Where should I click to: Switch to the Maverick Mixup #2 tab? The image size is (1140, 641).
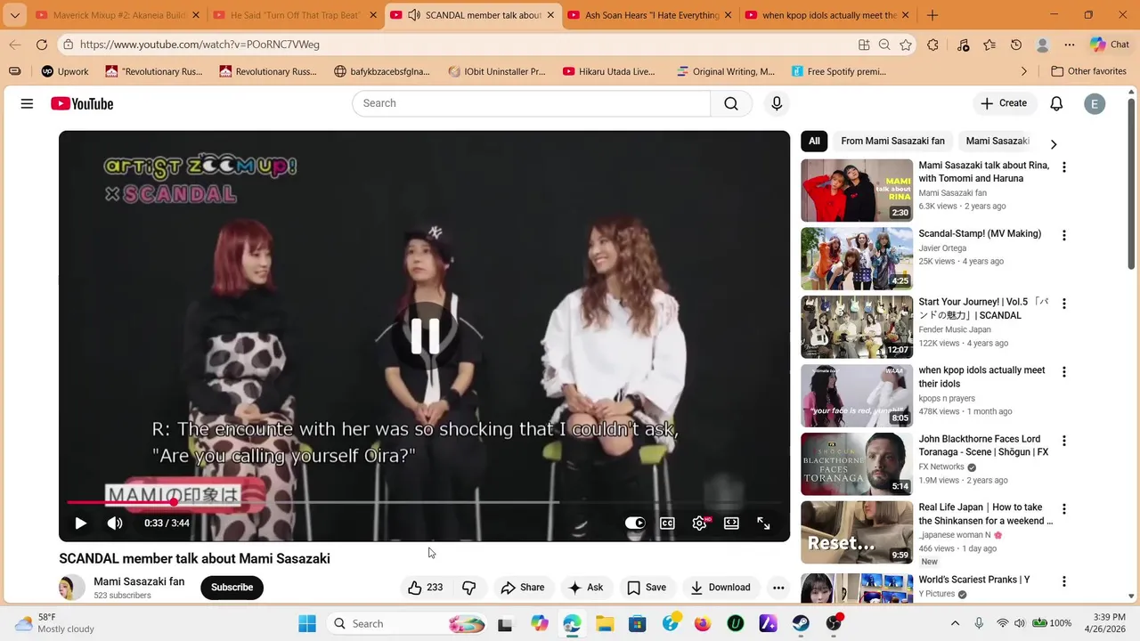coord(118,15)
